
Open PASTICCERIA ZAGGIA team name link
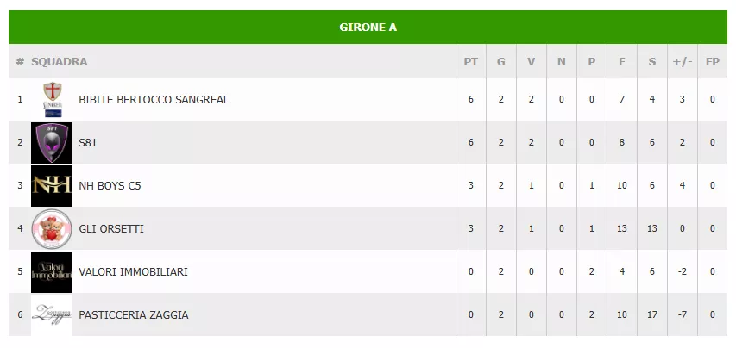(133, 315)
